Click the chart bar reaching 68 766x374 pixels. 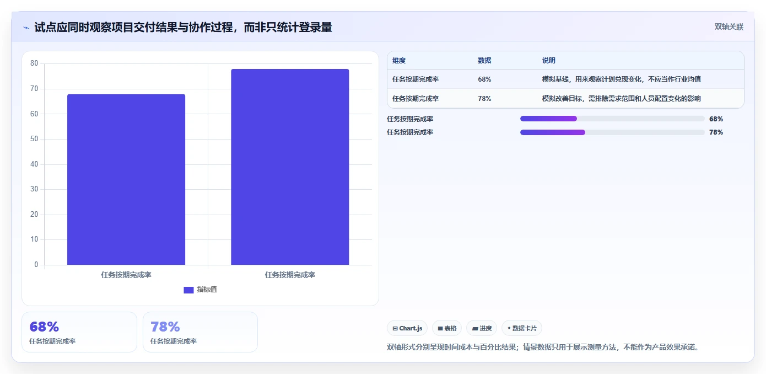[x=126, y=179]
